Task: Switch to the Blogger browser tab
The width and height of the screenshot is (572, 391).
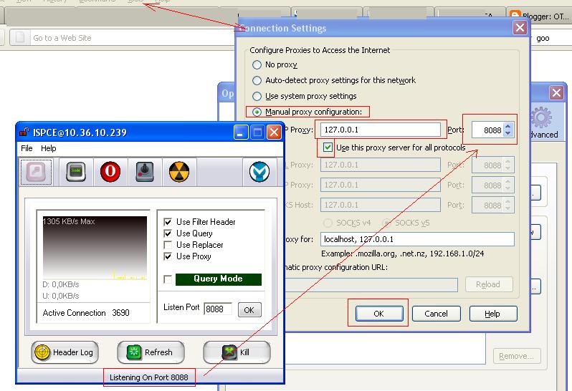Action: (x=539, y=16)
